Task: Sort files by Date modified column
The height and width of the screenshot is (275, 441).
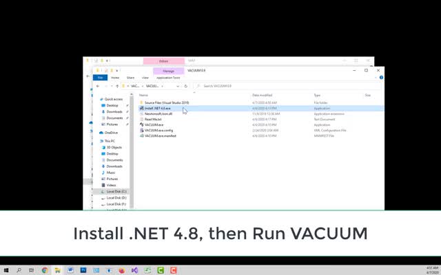Action: [262, 96]
